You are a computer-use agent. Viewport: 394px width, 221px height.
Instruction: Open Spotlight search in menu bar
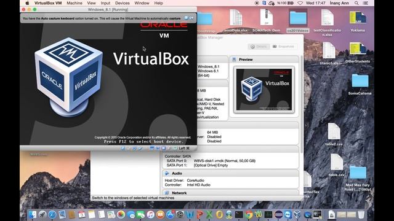tap(356, 3)
